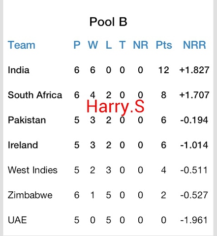Click the Harry.S red watermark text
The height and width of the screenshot is (236, 217).
[115, 107]
